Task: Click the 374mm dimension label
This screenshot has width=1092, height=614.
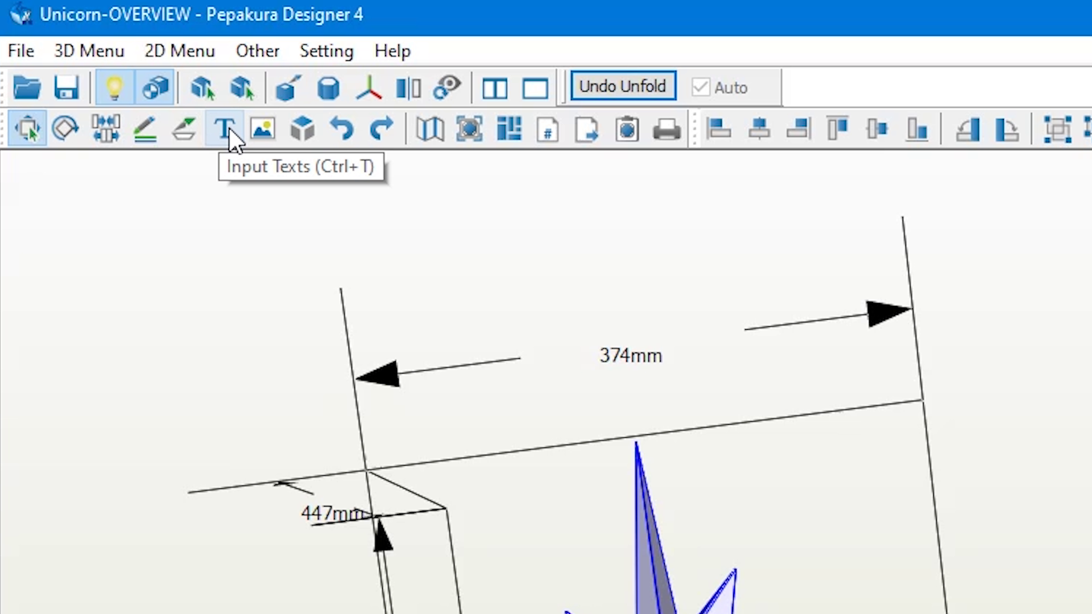Action: point(631,356)
